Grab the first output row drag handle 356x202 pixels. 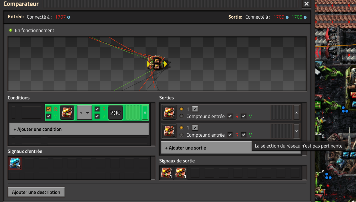(281, 113)
